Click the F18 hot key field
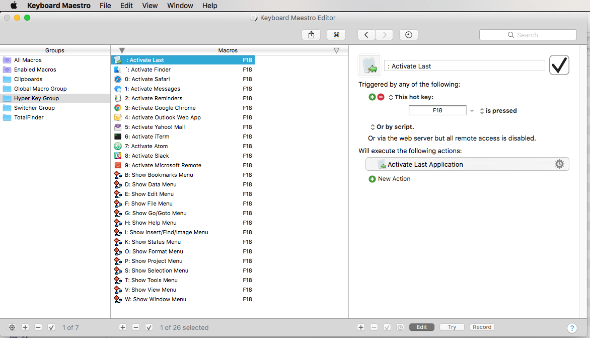The image size is (590, 338). coord(437,110)
